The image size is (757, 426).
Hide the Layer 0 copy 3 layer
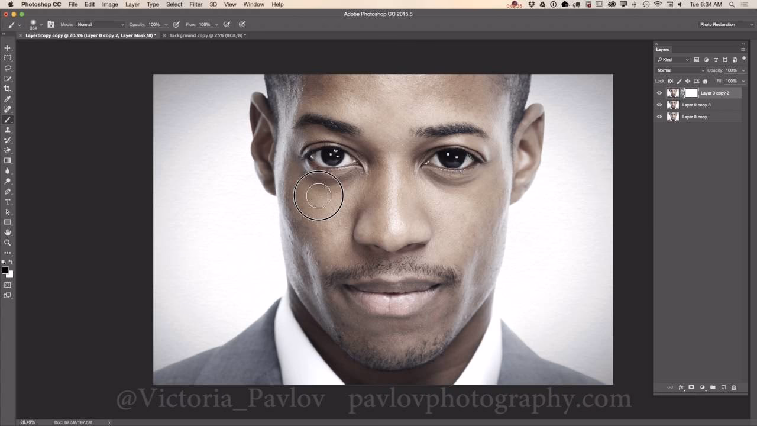(x=659, y=105)
